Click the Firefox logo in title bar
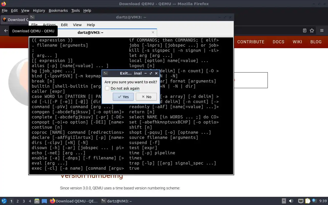Screen dimensions: 328x205 click(4, 4)
